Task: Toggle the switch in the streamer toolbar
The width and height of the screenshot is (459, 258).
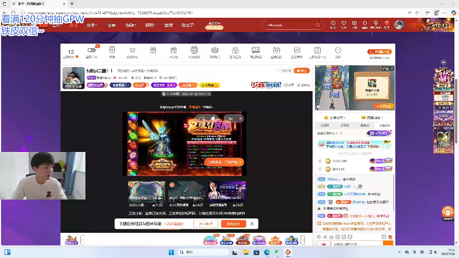Action: (x=91, y=50)
